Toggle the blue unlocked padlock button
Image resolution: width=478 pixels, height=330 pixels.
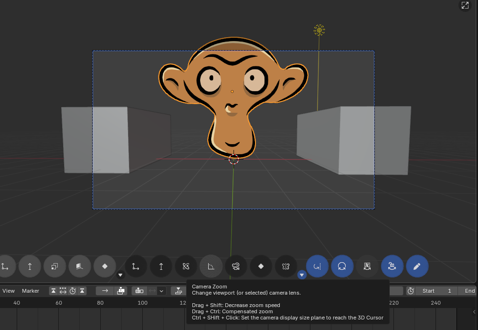[393, 266]
